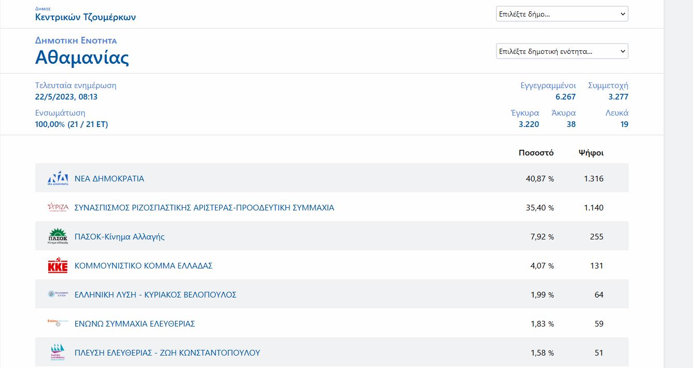Click the Αθαμανίας municipal unit heading
This screenshot has width=693, height=368.
[82, 58]
